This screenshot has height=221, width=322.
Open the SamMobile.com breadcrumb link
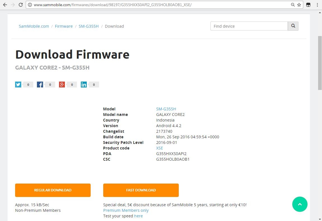(34, 26)
